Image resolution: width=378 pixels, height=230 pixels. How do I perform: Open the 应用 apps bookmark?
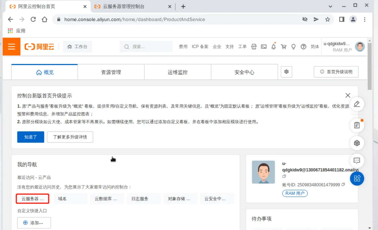point(17,31)
